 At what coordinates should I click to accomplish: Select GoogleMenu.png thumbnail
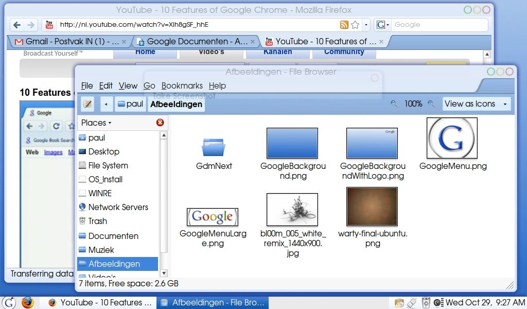pos(452,138)
